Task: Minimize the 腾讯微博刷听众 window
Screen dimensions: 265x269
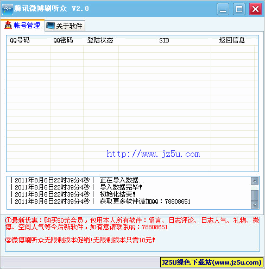Action: pos(223,9)
